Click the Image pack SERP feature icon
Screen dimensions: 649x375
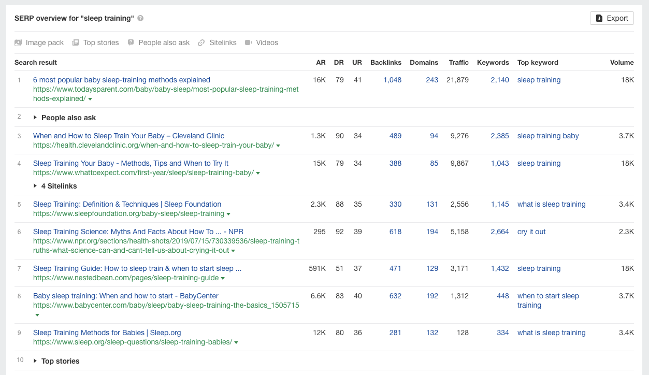18,42
